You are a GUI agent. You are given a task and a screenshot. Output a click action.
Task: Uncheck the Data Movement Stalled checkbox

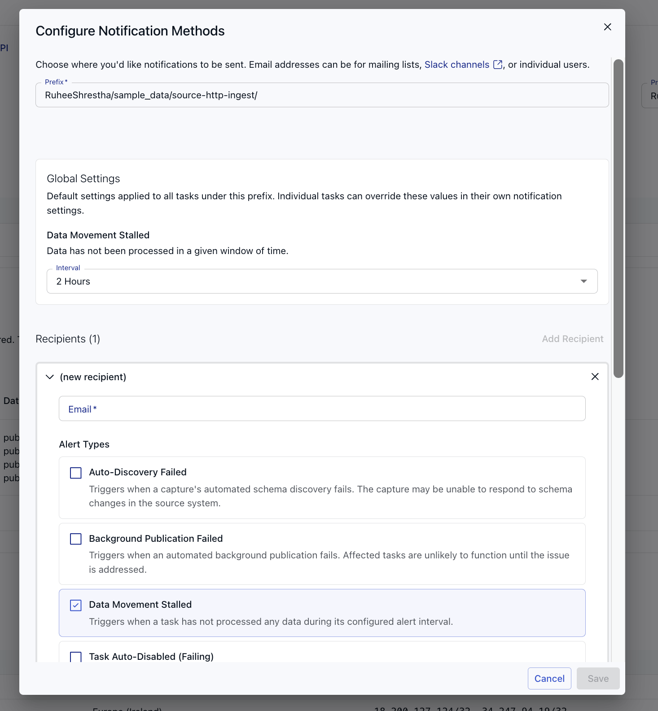[x=76, y=606]
